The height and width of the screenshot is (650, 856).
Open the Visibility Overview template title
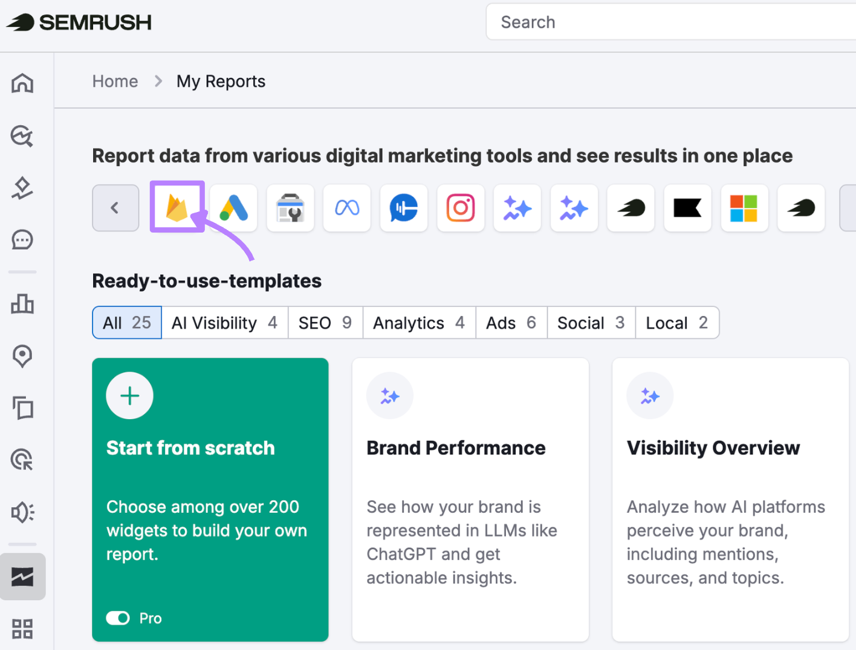click(713, 448)
